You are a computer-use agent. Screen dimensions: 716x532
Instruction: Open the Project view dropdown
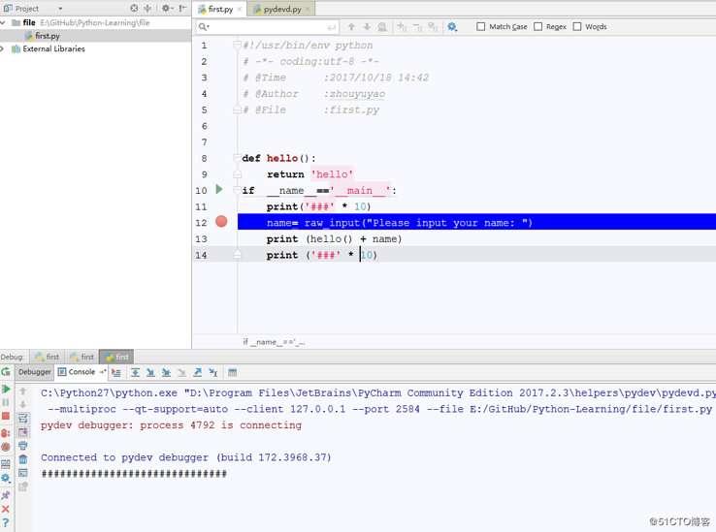pyautogui.click(x=60, y=9)
